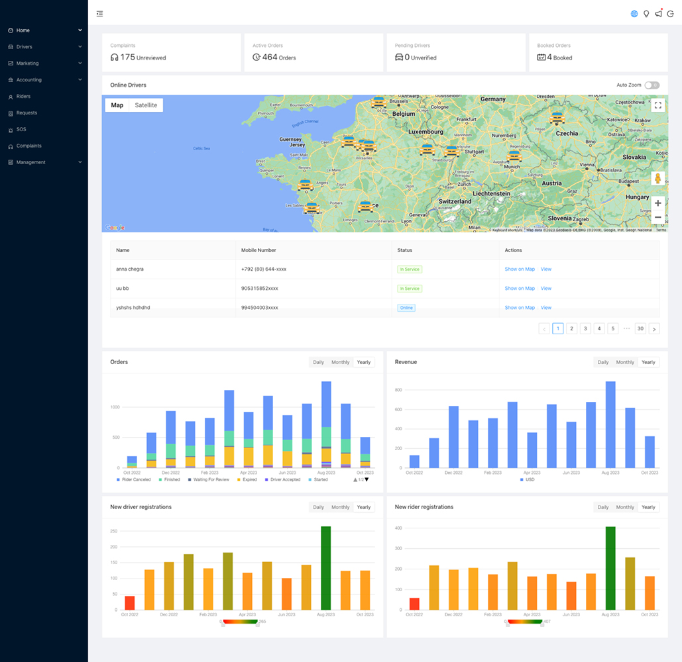Enable the Auto Zoom switch
Image resolution: width=682 pixels, height=662 pixels.
click(x=652, y=85)
